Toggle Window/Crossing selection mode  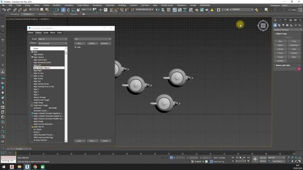tap(57, 10)
